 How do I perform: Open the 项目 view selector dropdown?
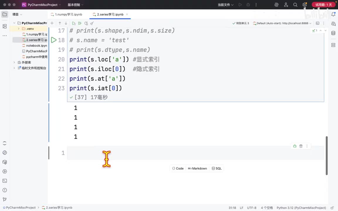click(x=17, y=14)
